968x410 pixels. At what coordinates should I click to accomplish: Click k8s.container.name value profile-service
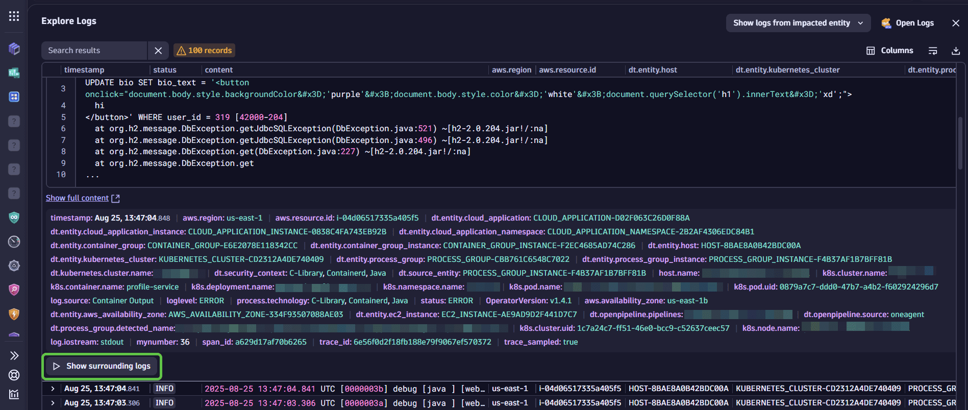point(153,287)
